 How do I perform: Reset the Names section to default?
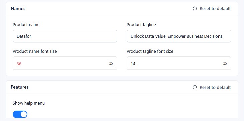point(212,9)
